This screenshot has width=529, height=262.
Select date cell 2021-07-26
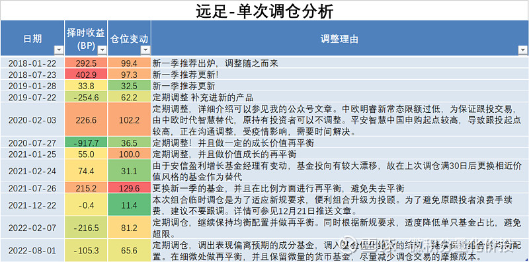coord(32,187)
